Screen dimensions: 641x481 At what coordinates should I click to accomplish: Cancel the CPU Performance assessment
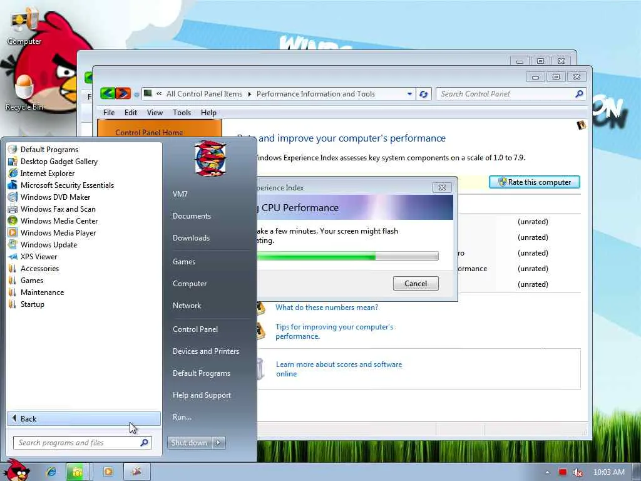pos(416,284)
